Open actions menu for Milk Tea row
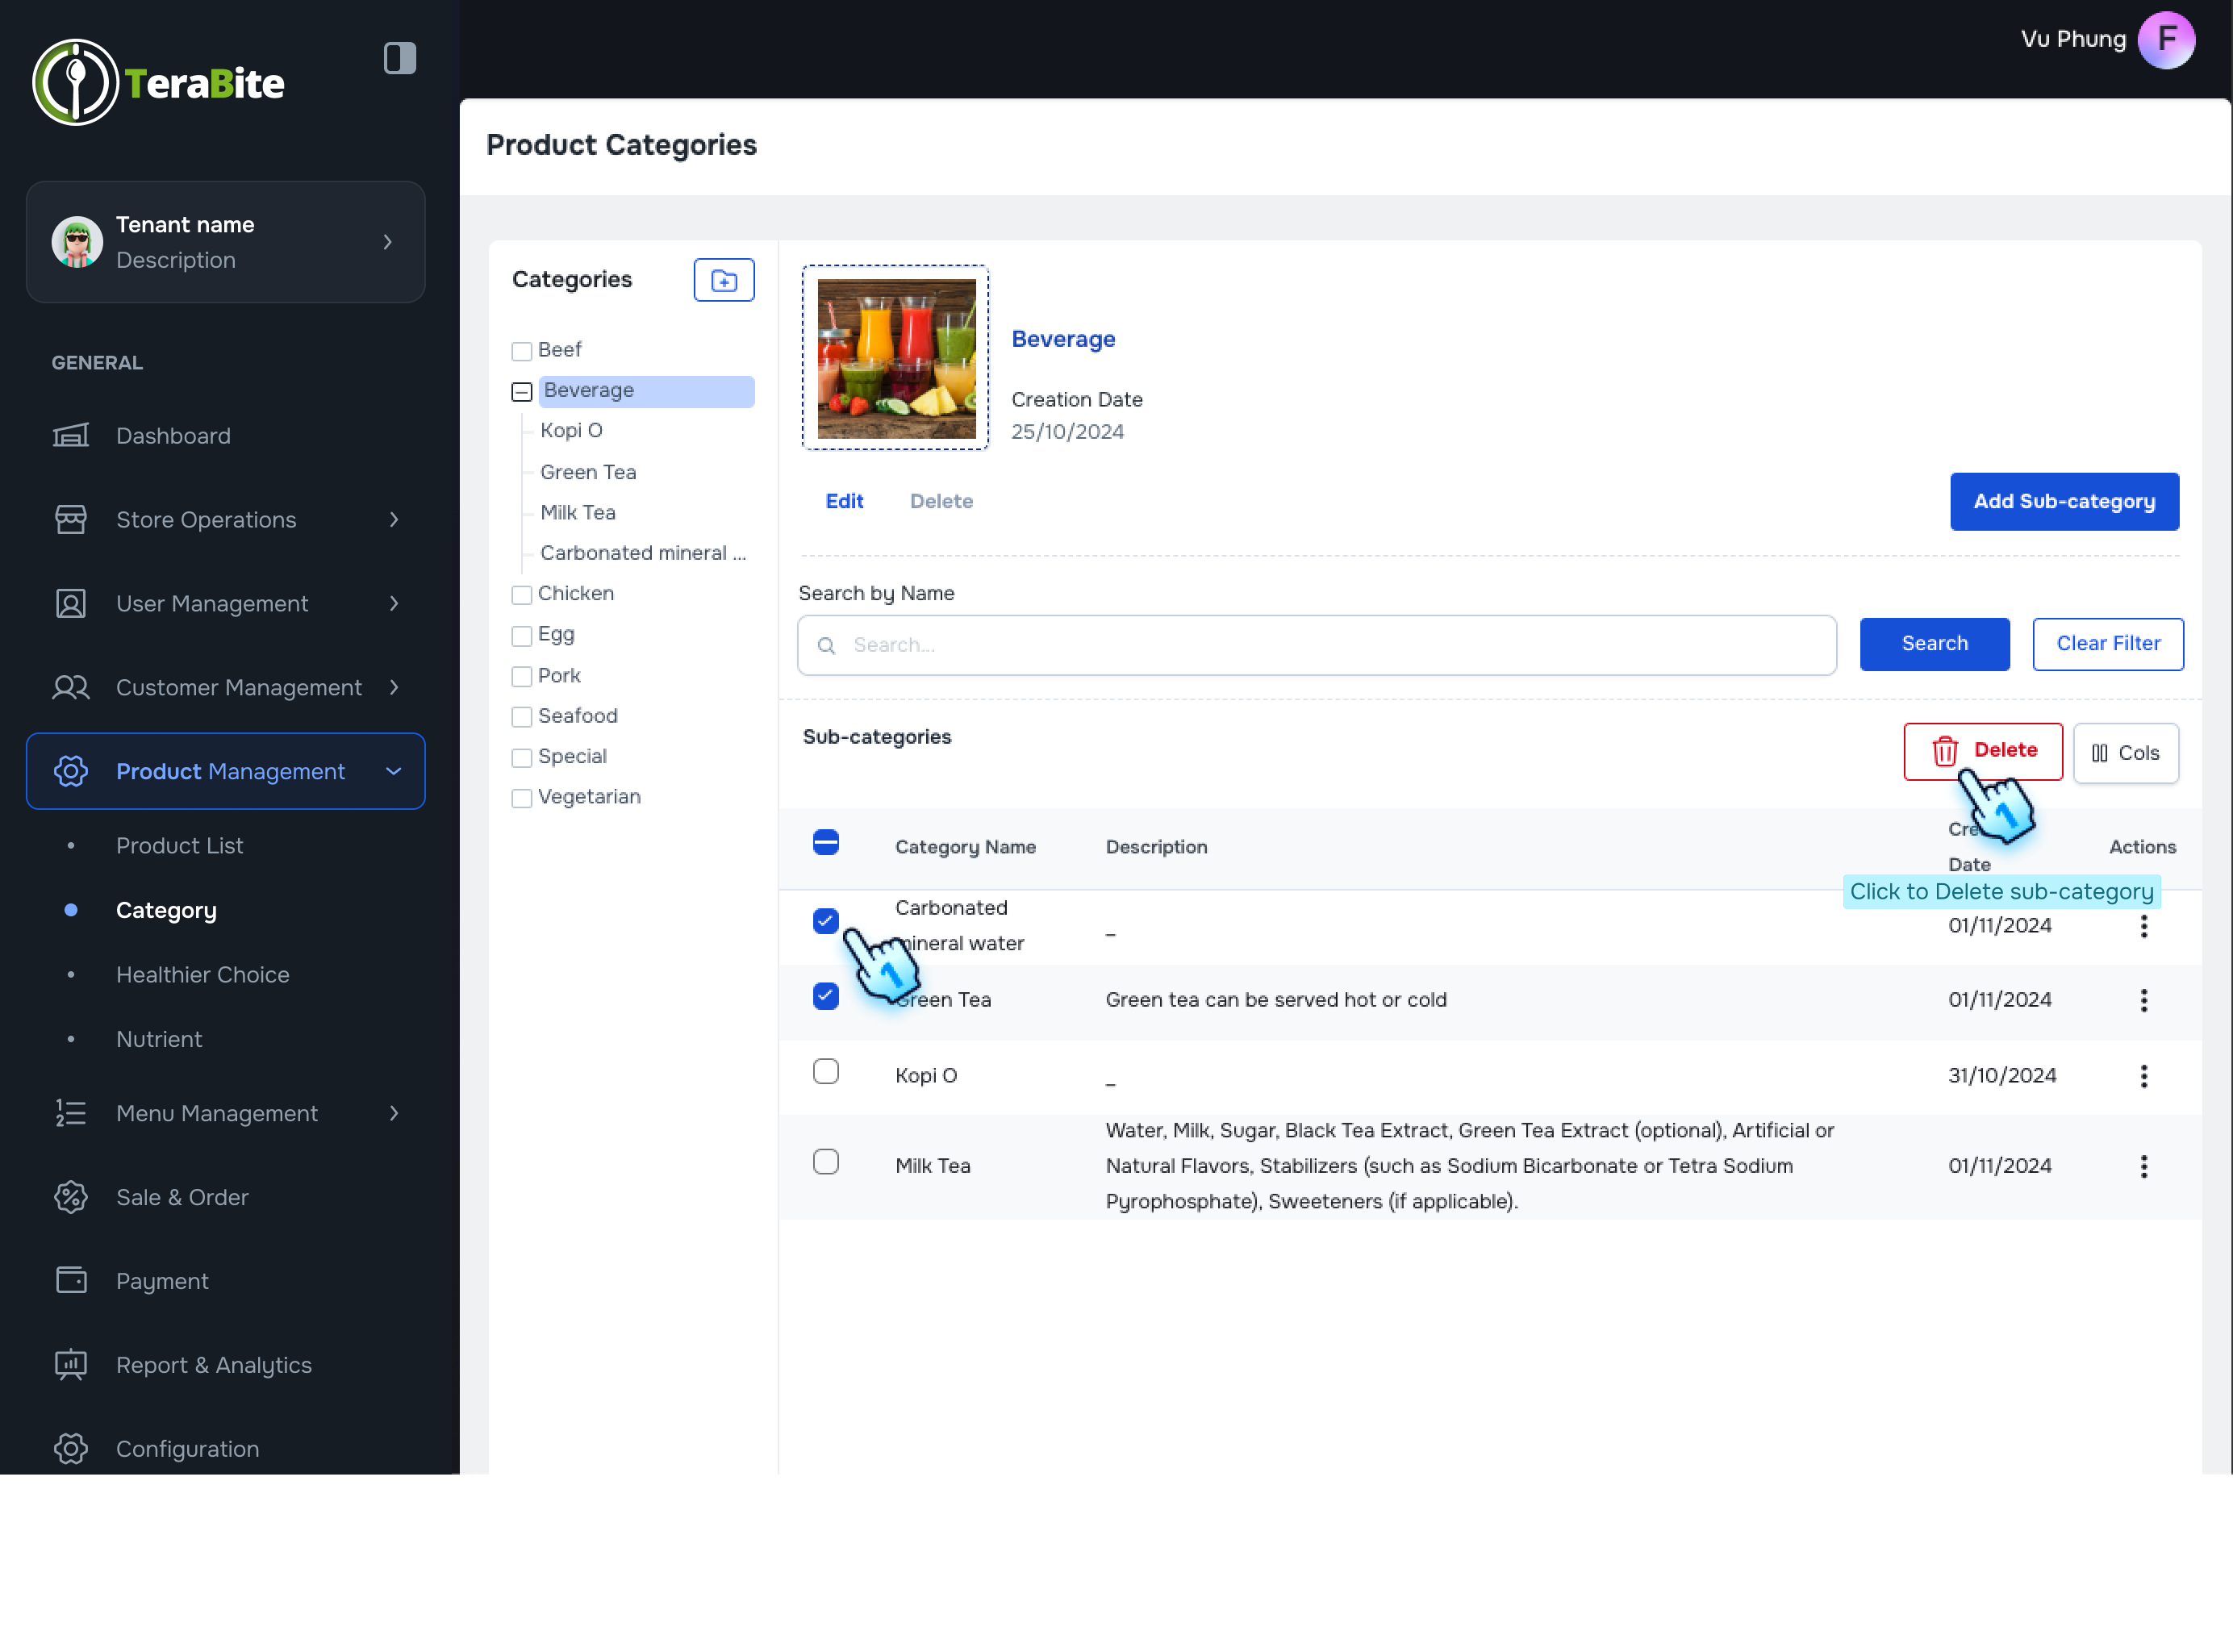Image resolution: width=2233 pixels, height=1652 pixels. (x=2143, y=1166)
